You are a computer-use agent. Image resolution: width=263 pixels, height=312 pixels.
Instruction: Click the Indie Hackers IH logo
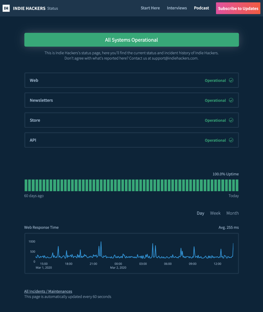point(7,8)
